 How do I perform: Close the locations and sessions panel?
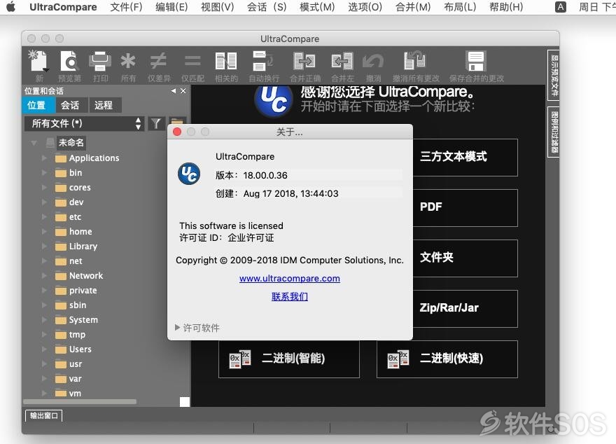(x=183, y=91)
